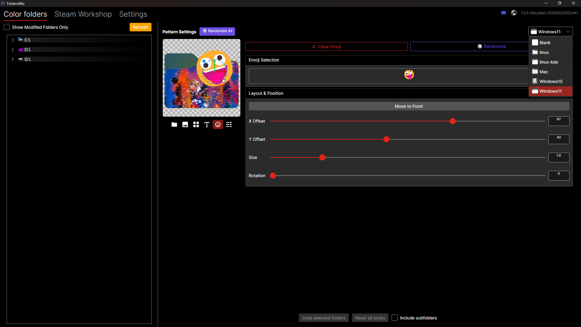Switch to Color folders tab

tap(25, 14)
